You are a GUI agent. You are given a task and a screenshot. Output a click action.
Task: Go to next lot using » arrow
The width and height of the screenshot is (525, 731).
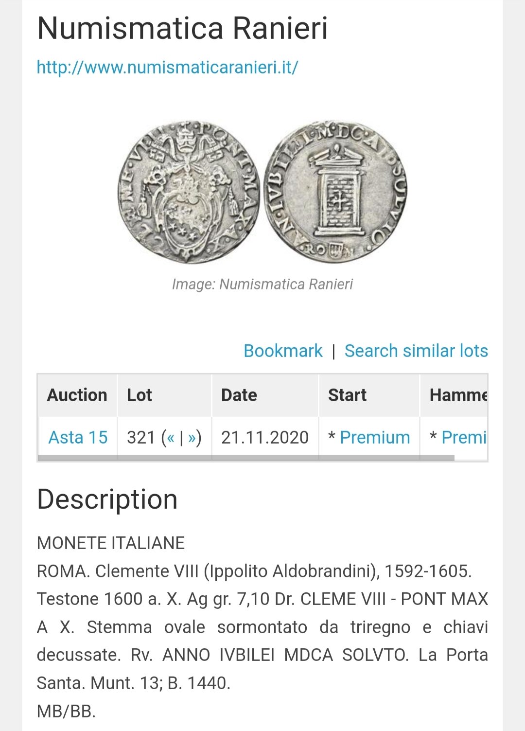[192, 438]
